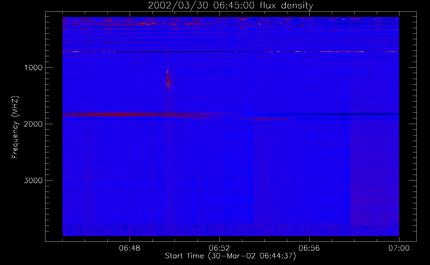Click the plot title "2002/03/30 06:45:00 flux density"
This screenshot has width=430, height=265.
pyautogui.click(x=230, y=5)
